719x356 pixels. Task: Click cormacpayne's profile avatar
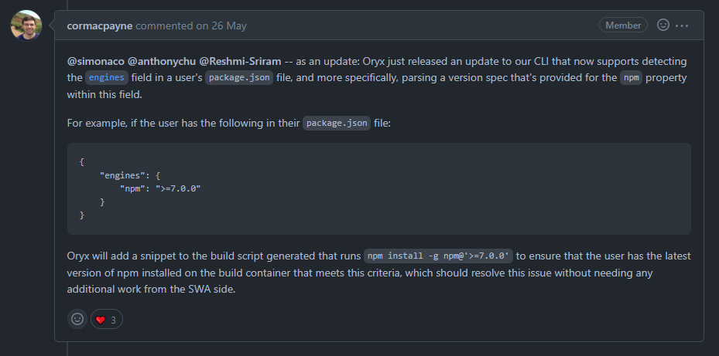pyautogui.click(x=26, y=25)
